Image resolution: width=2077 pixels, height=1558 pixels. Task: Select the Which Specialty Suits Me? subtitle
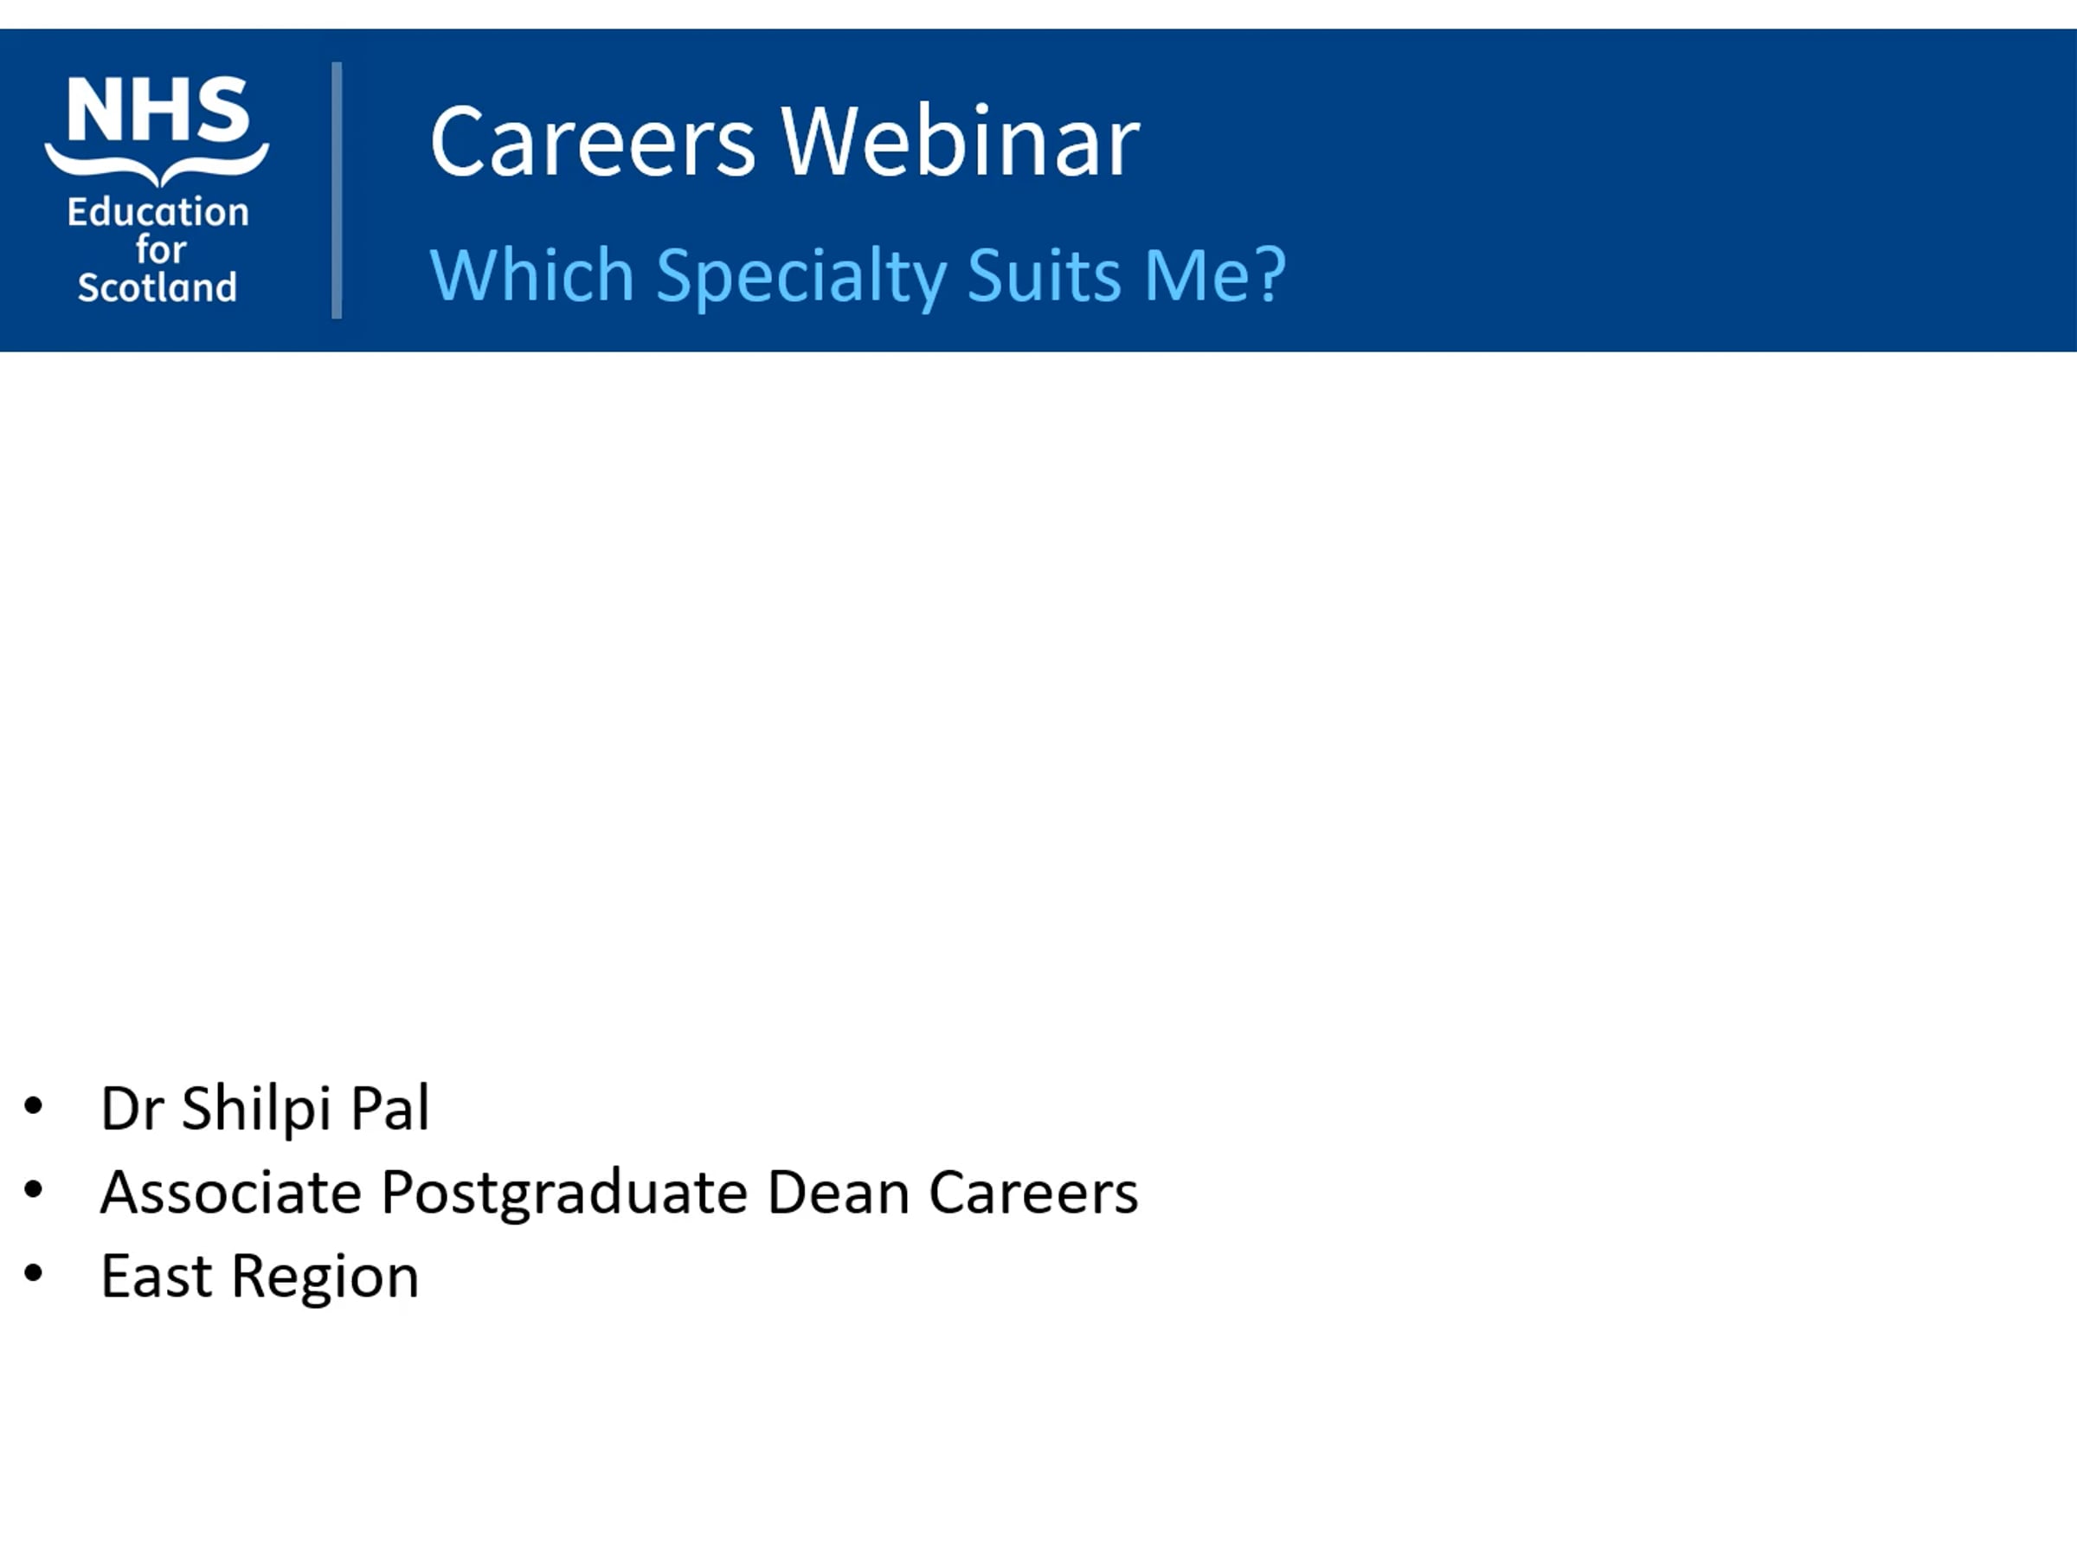[x=858, y=275]
